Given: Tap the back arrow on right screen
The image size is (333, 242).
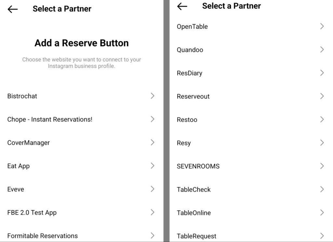Looking at the screenshot, I should (182, 6).
